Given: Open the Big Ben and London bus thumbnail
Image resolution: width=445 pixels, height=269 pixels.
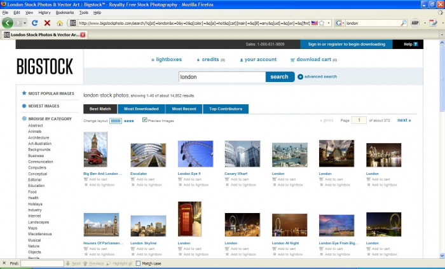Looking at the screenshot, I should [x=95, y=149].
